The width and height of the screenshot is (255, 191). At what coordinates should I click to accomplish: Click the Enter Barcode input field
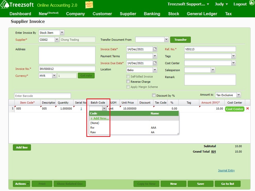tap(42, 96)
